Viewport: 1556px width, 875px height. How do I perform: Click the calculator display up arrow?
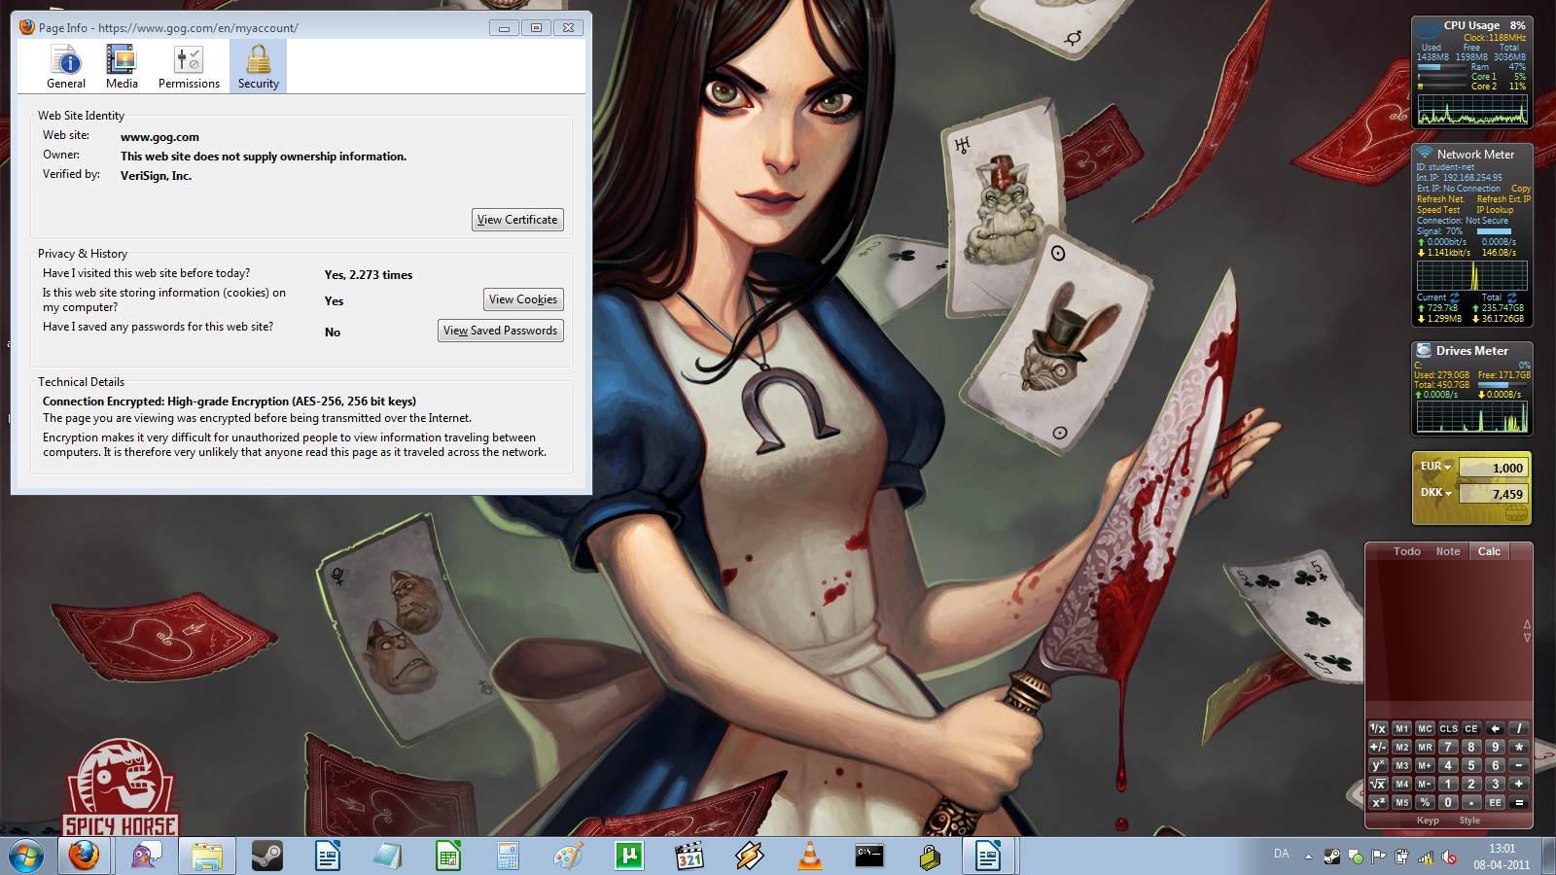click(1527, 624)
